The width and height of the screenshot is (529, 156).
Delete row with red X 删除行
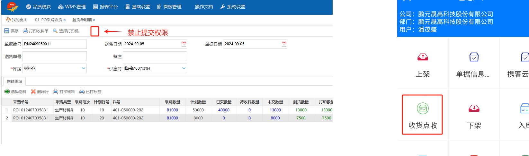[x=40, y=92]
